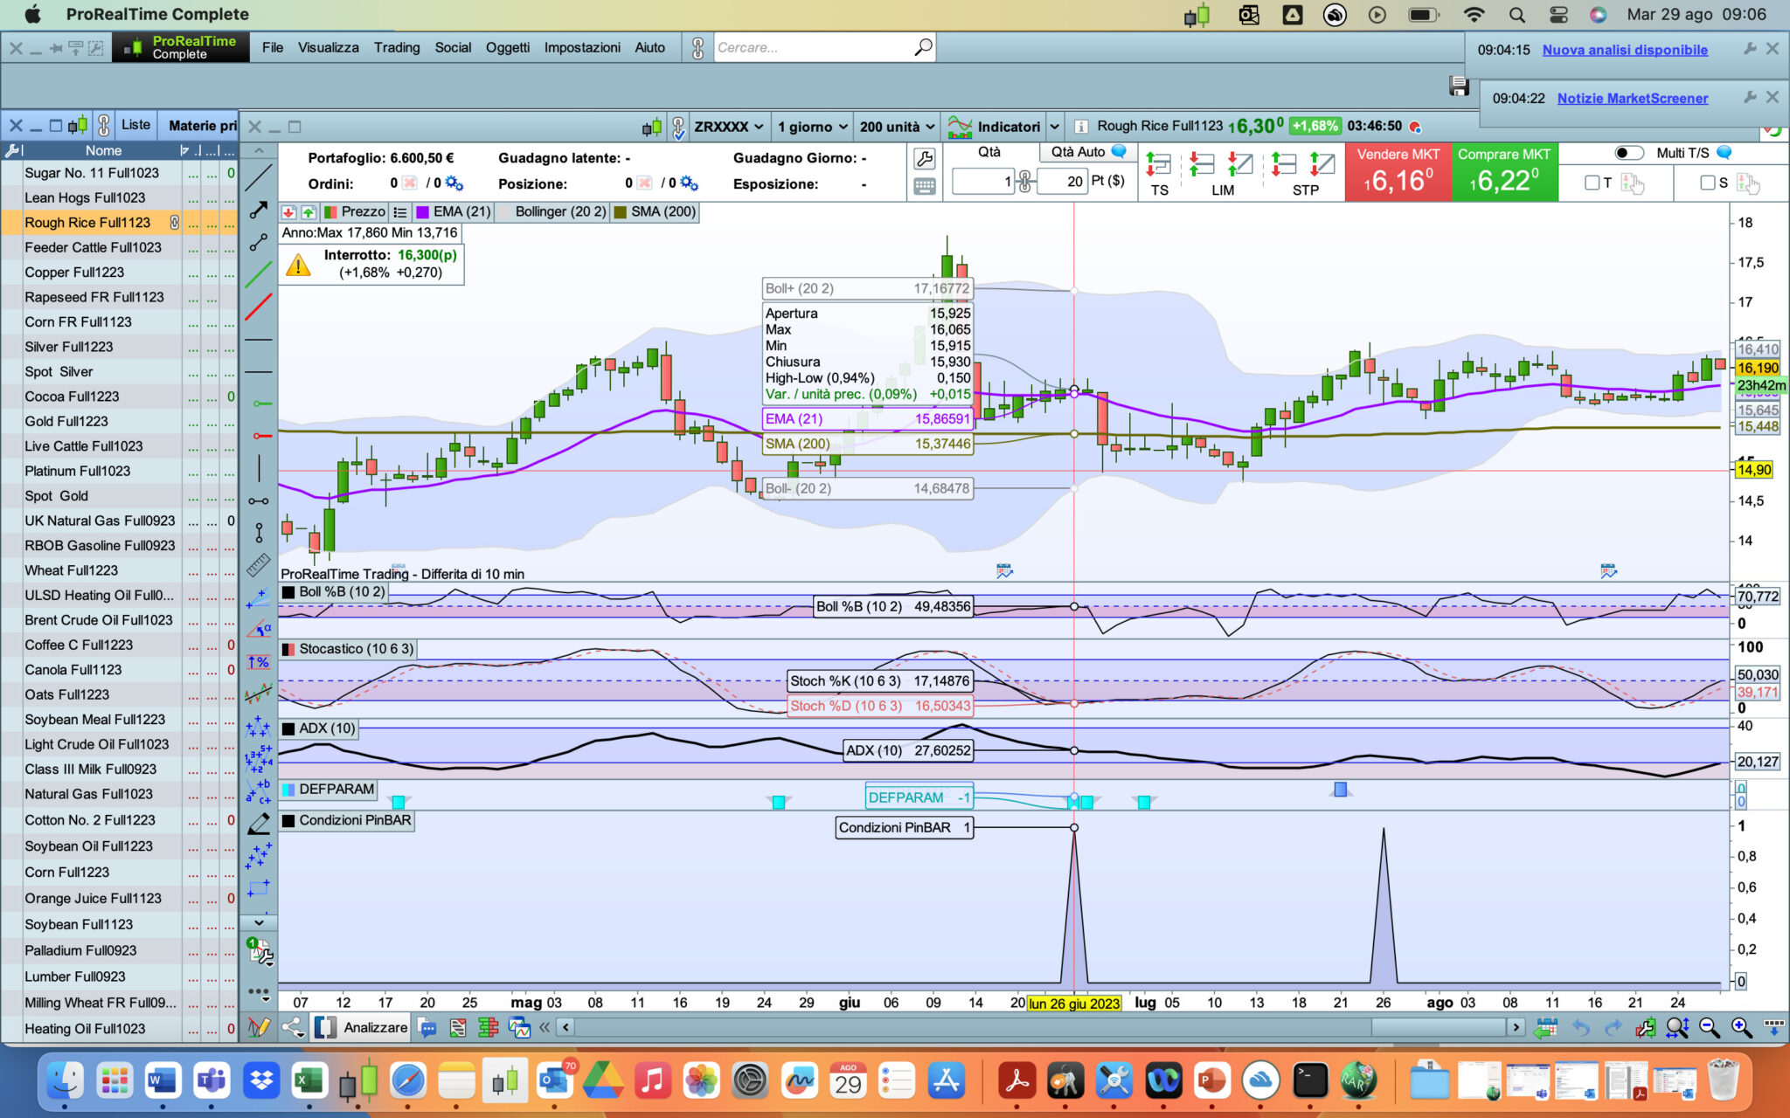Click the Cercare search field
This screenshot has height=1118, width=1790.
tap(813, 47)
